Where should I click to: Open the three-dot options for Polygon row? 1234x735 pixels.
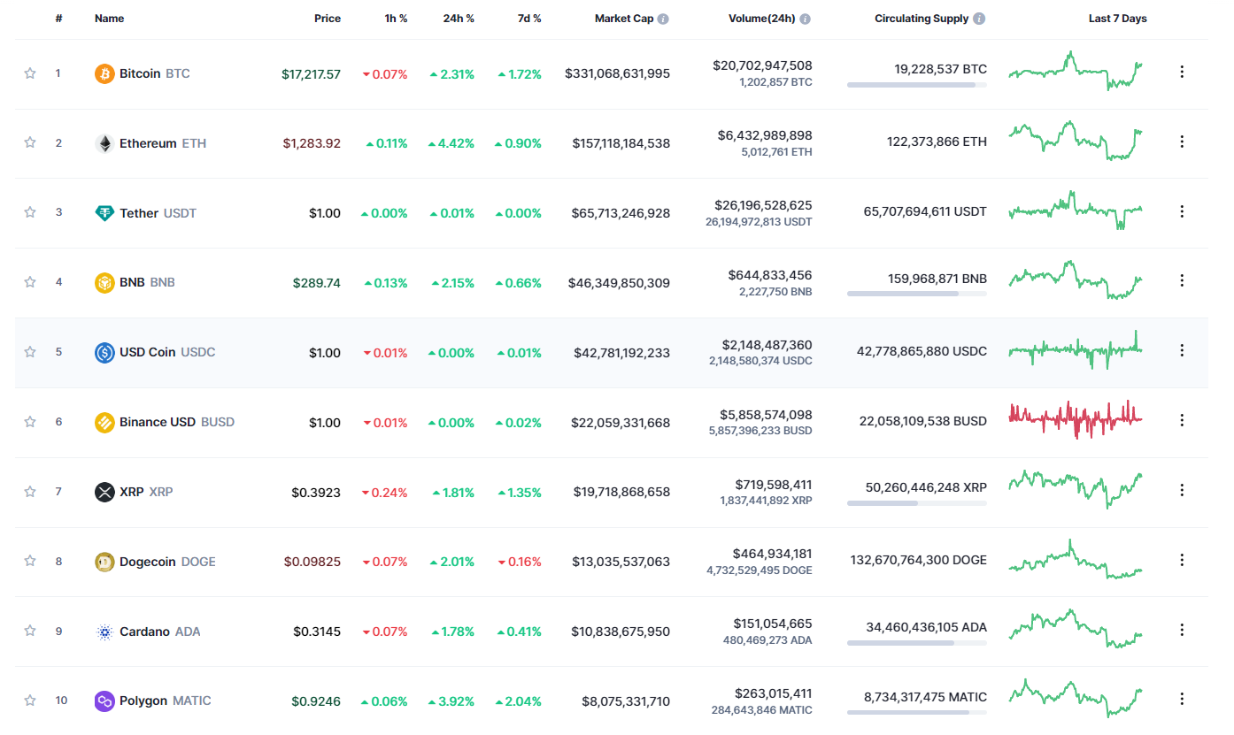(1182, 699)
